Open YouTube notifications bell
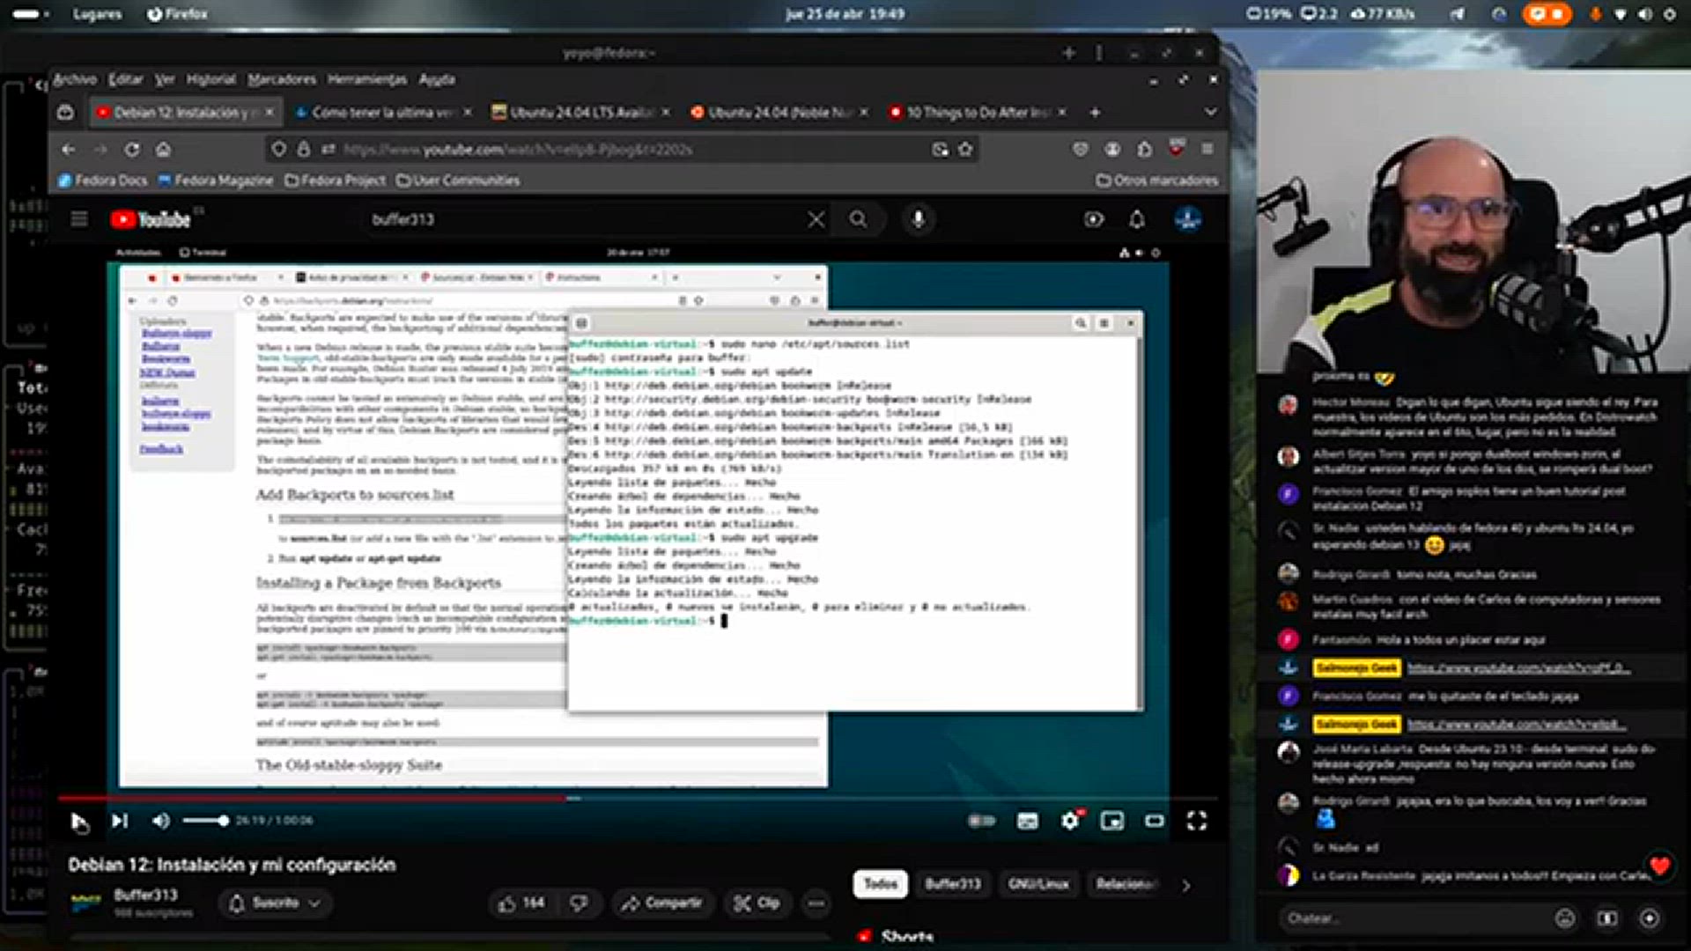Viewport: 1691px width, 951px height. coord(1137,219)
